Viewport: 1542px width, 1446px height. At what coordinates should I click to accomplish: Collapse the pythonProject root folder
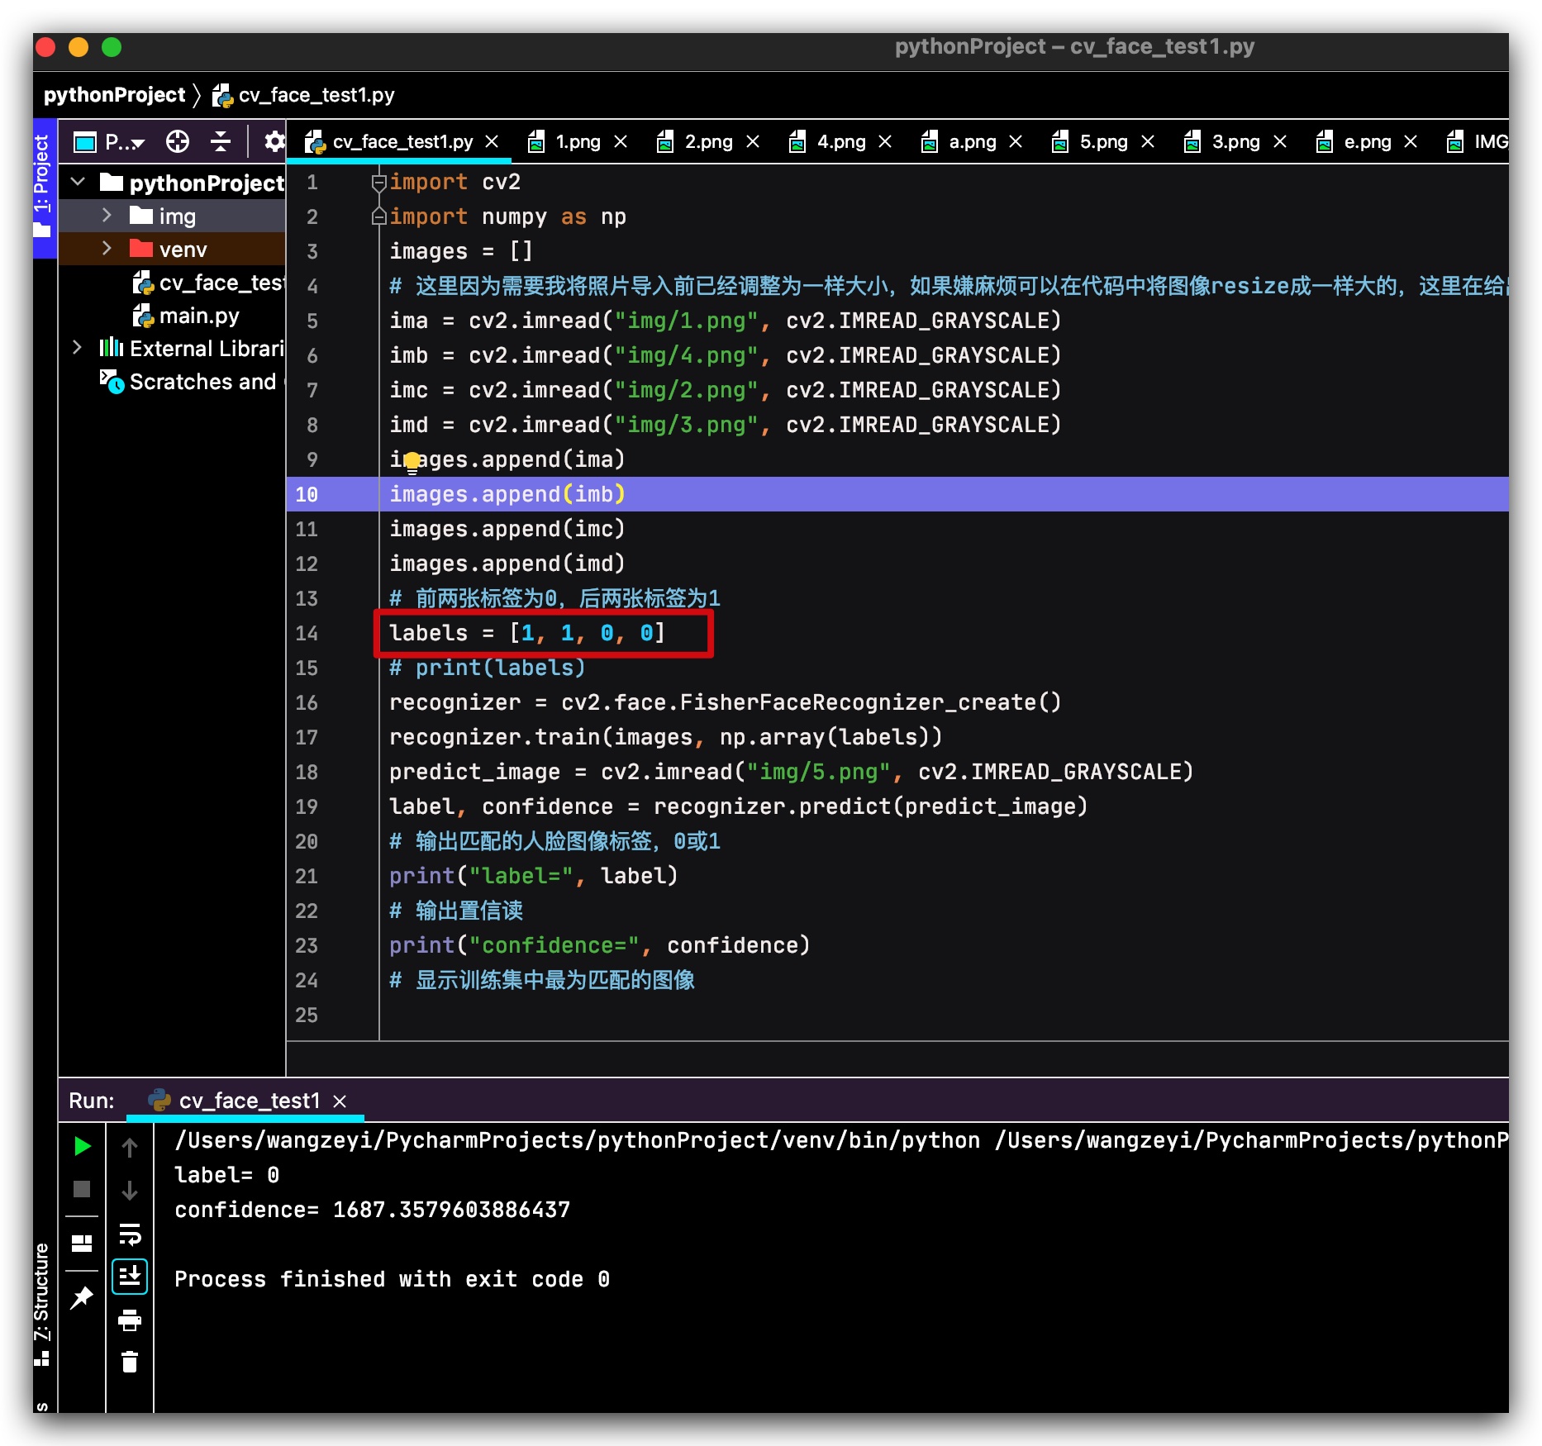pos(79,182)
